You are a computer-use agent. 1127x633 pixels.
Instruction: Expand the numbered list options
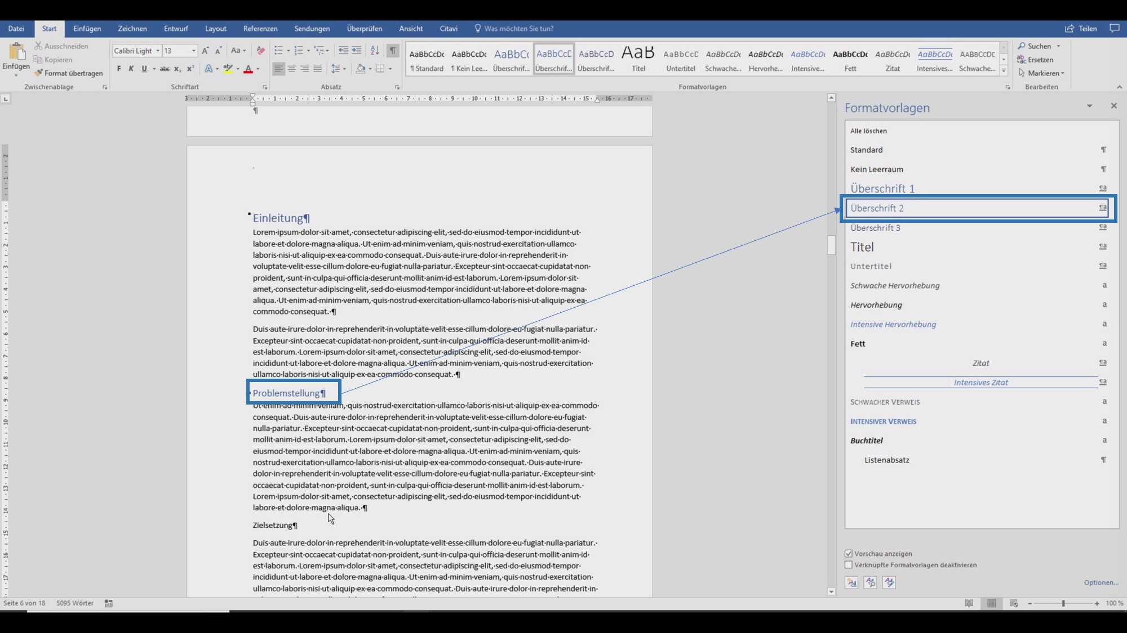(x=308, y=51)
